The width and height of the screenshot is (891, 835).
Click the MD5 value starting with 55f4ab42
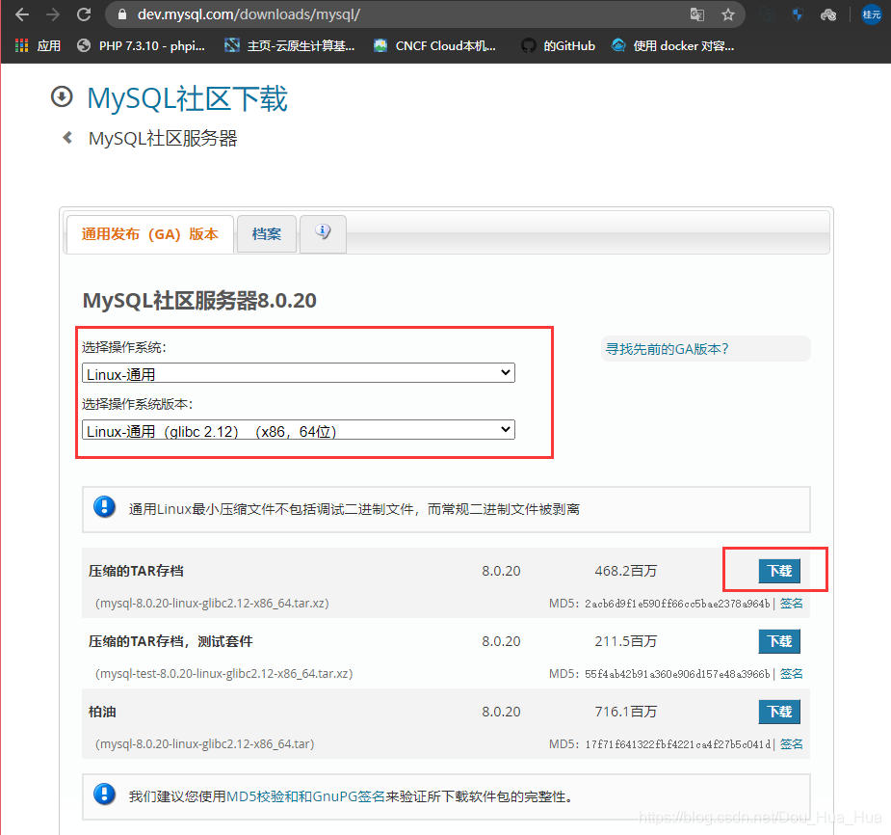pyautogui.click(x=677, y=674)
